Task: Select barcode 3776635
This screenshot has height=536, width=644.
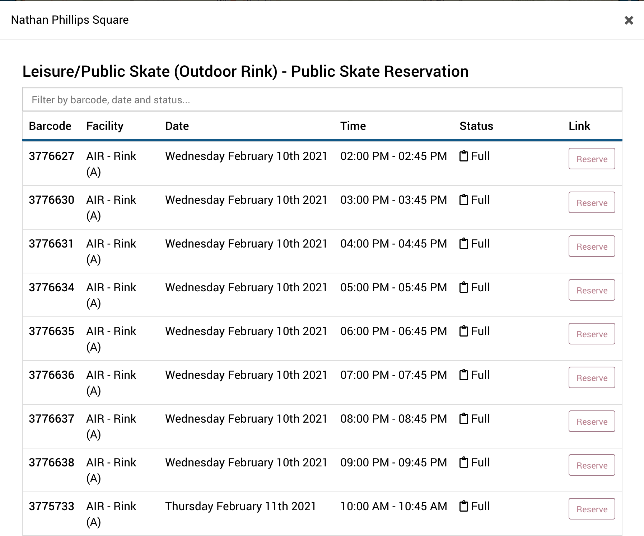Action: (51, 331)
